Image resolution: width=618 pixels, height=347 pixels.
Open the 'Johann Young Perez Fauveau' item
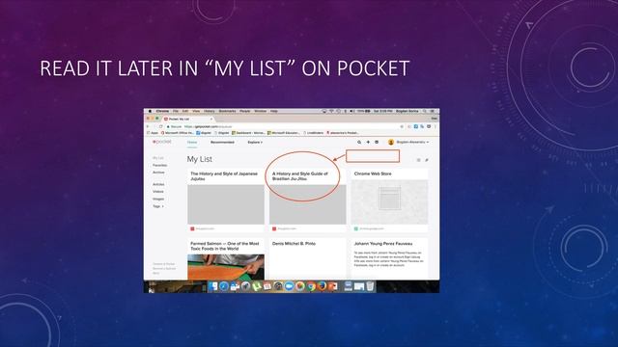383,244
